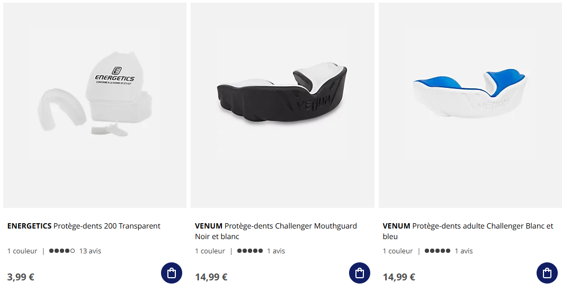The image size is (562, 292).
Task: View 1 avis for white-blue Venum mouthguard
Action: pos(464,251)
